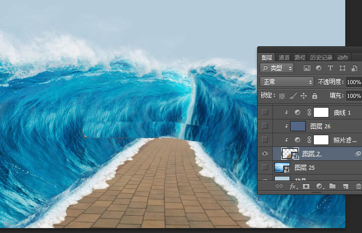This screenshot has width=362, height=233.
Task: Open the 动作 tab
Action: (x=342, y=58)
